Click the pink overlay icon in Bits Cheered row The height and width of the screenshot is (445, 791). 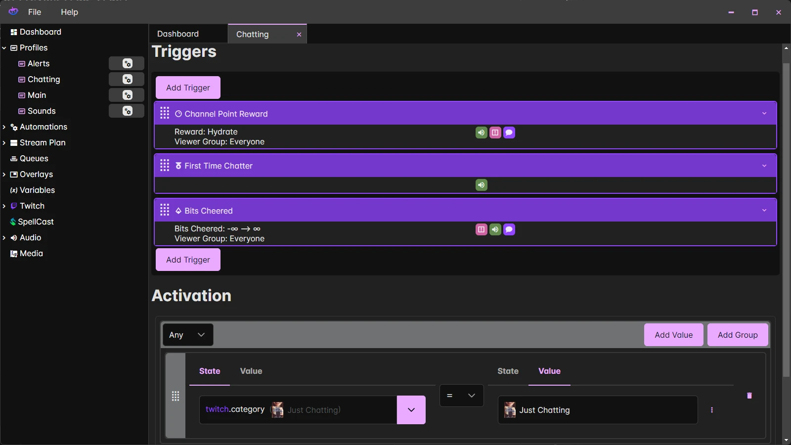[482, 229]
